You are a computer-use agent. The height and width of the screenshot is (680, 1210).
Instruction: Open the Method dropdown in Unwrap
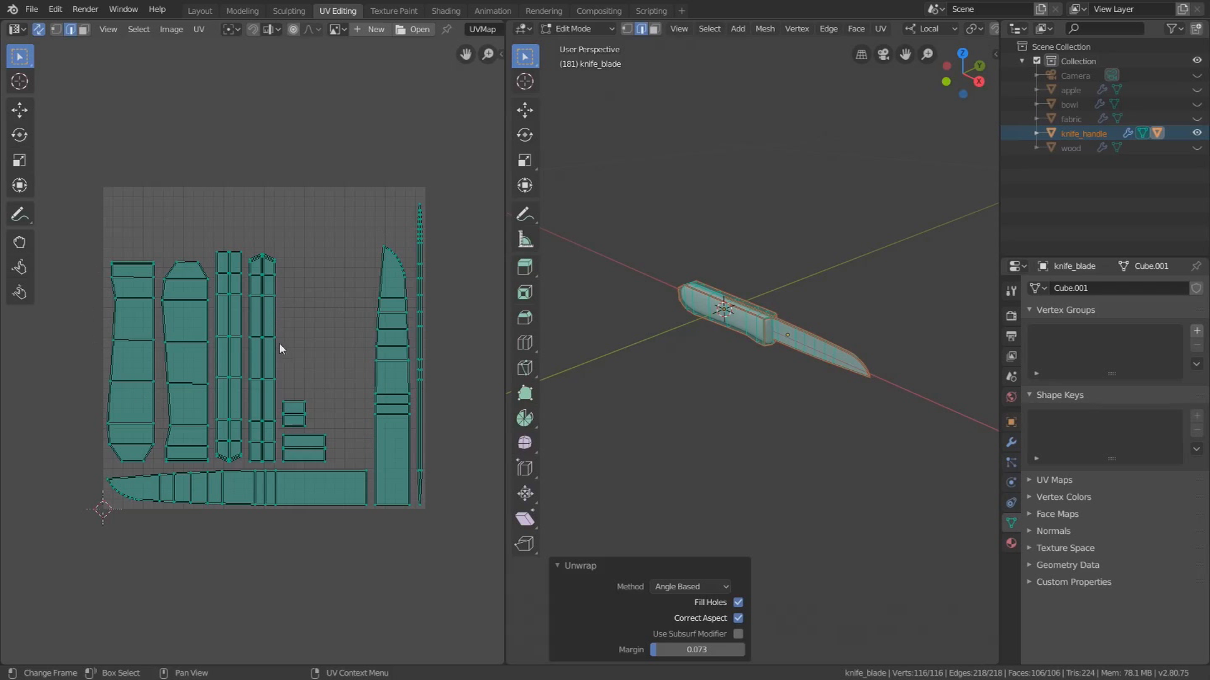(x=691, y=586)
